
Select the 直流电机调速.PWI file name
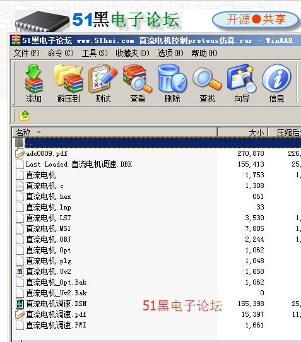click(56, 325)
